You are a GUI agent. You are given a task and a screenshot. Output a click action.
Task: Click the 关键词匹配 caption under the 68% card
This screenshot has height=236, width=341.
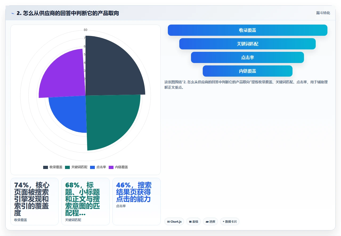pyautogui.click(x=73, y=220)
